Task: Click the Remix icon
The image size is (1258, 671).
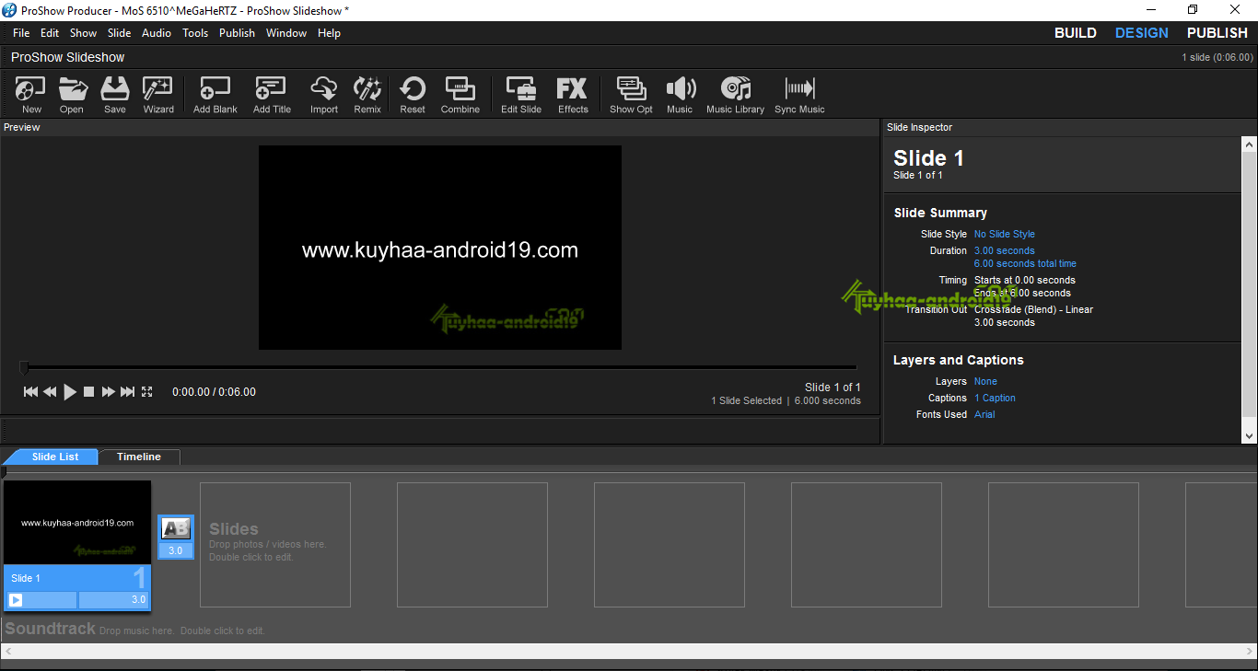Action: tap(367, 95)
